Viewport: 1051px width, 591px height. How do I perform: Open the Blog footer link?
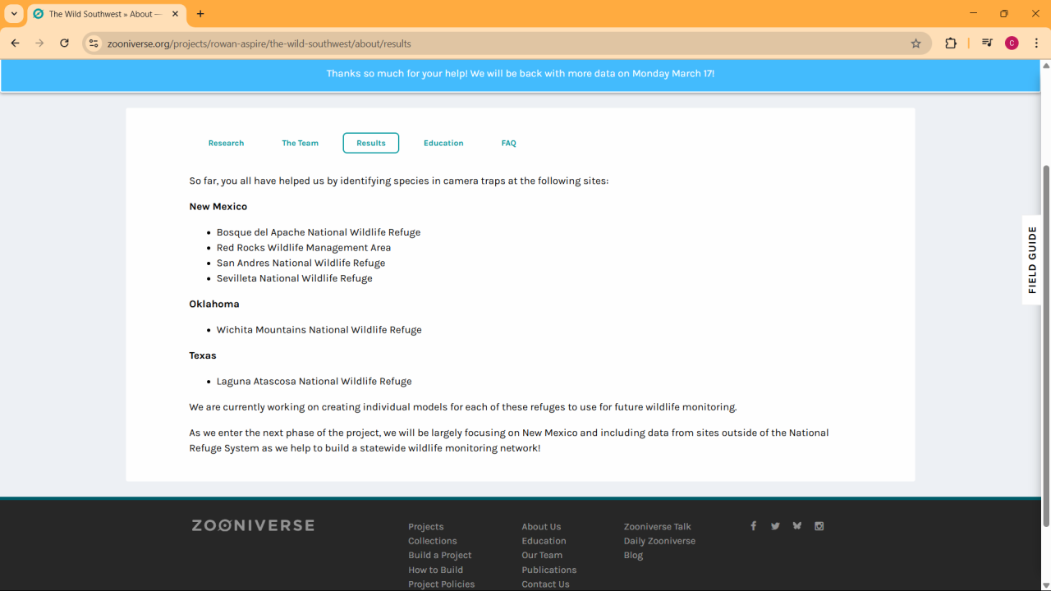point(634,556)
